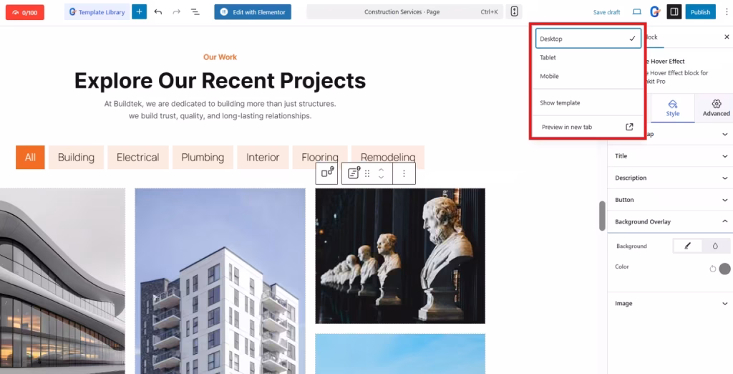This screenshot has width=733, height=374.
Task: Click the block type icon in block toolbar
Action: coord(354,173)
